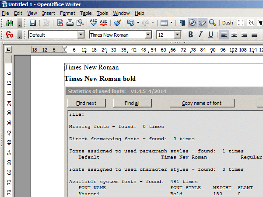
Task: Open the Tools menu
Action: 102,13
